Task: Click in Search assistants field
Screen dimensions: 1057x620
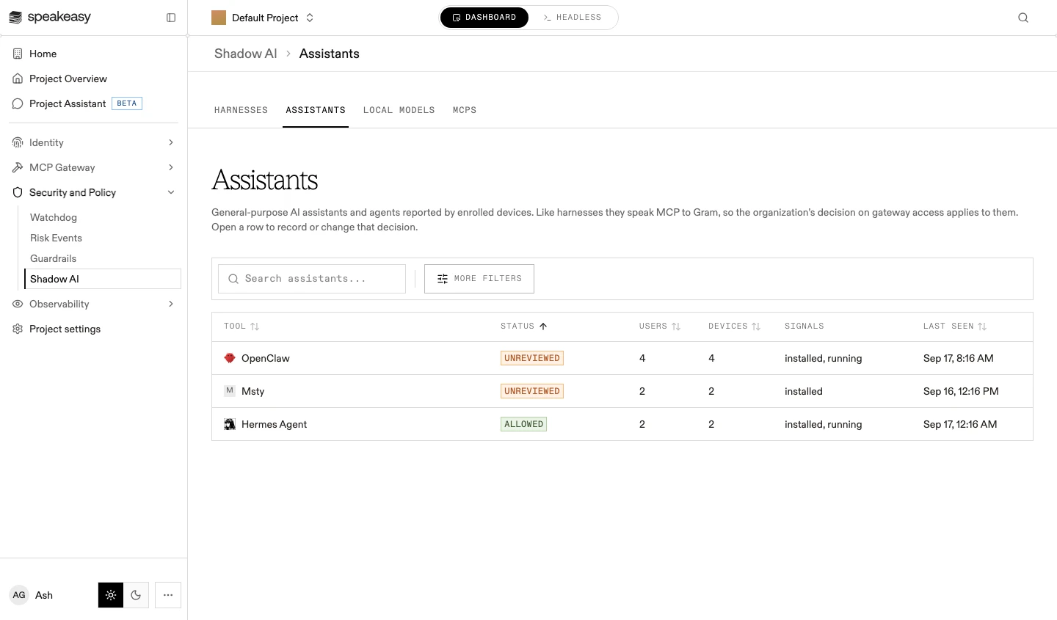Action: pyautogui.click(x=312, y=279)
